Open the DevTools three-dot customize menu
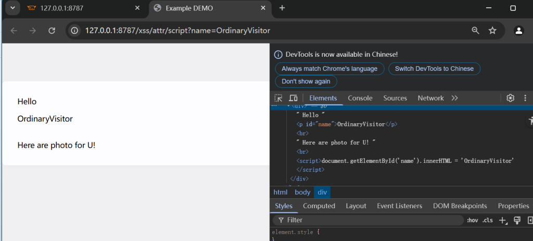 [525, 98]
